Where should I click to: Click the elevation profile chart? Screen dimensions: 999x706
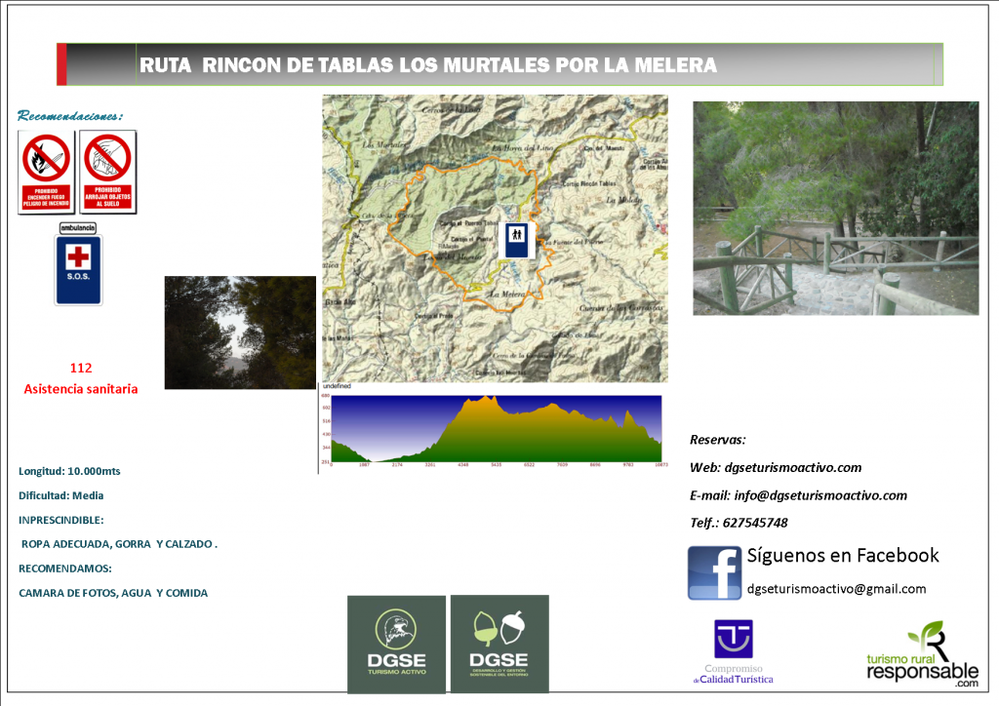496,429
